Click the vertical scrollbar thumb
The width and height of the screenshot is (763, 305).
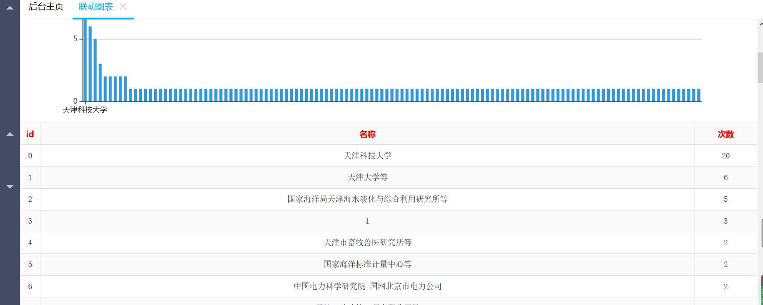(760, 68)
